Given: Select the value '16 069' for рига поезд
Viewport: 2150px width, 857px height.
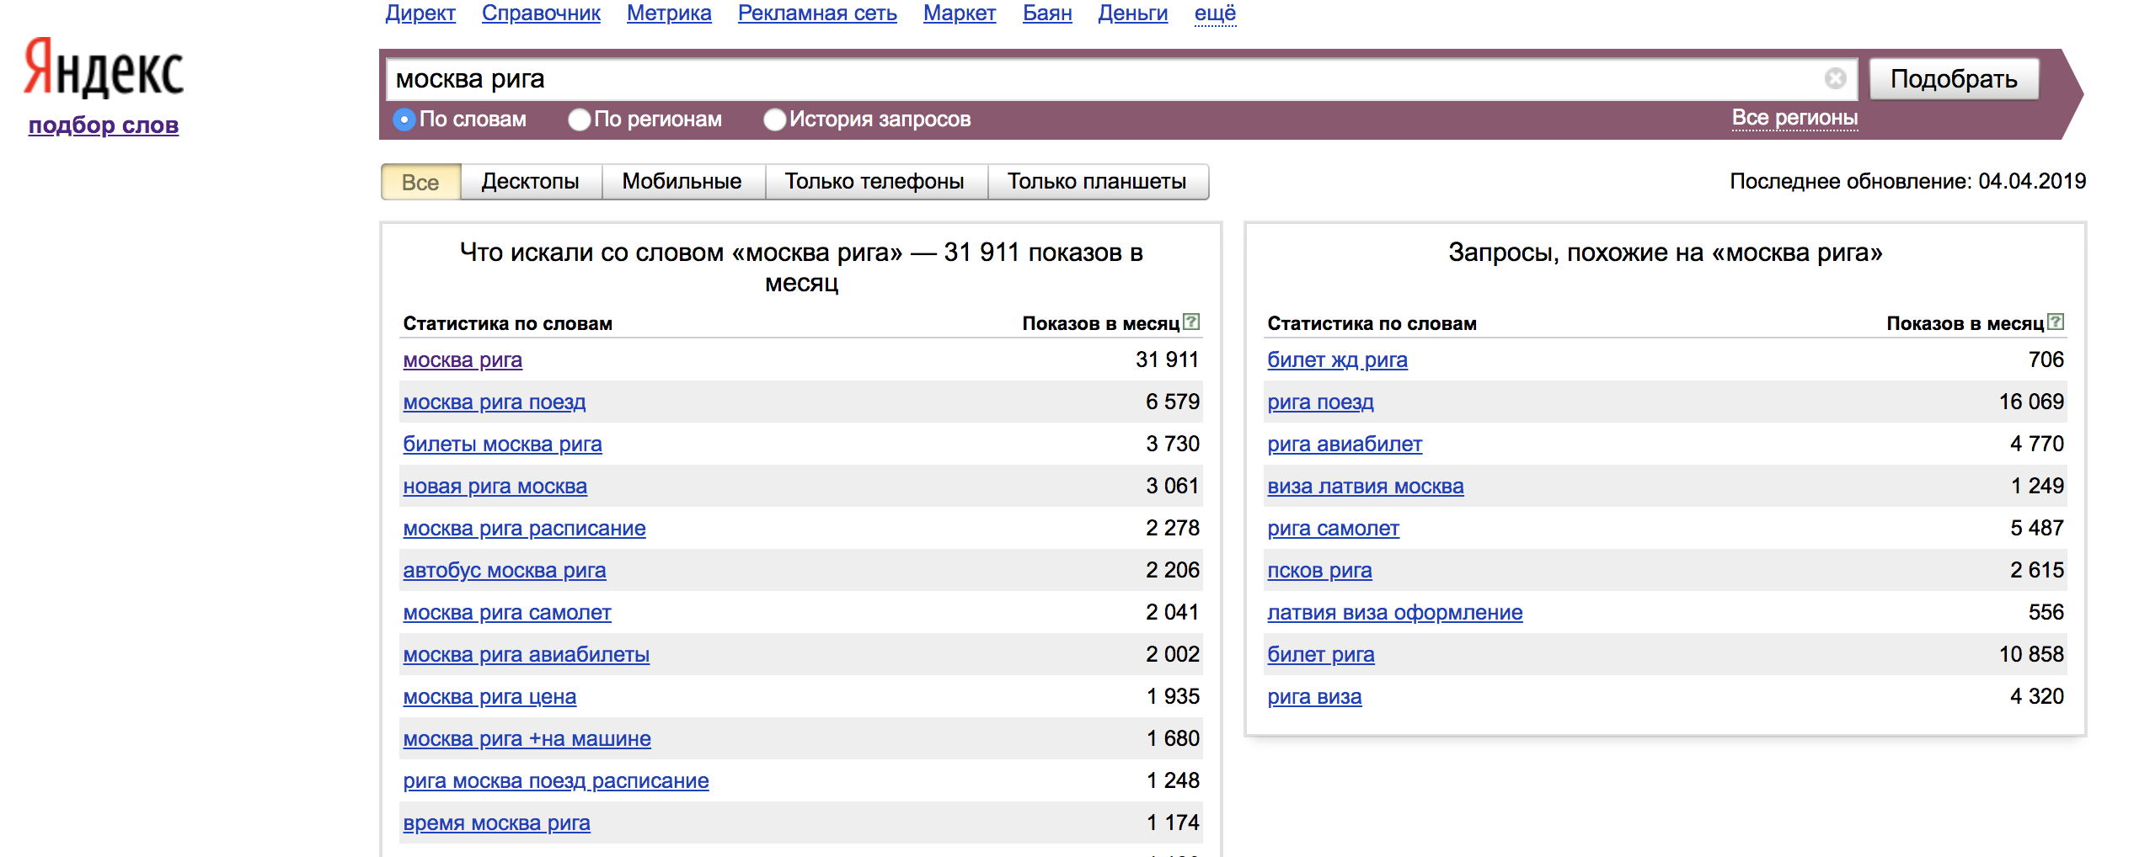Looking at the screenshot, I should pos(2031,402).
